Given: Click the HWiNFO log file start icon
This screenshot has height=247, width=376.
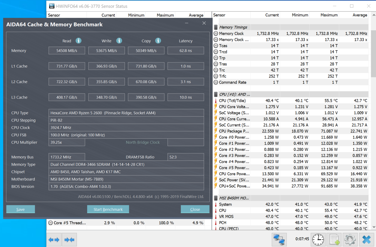Looking at the screenshot, I should pos(335,240).
